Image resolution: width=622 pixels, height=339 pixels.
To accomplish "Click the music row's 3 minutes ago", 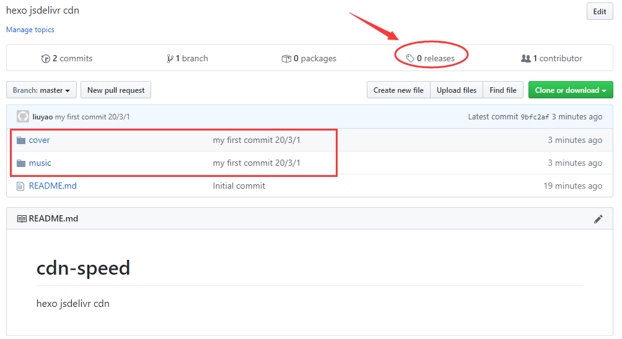I will pos(575,163).
